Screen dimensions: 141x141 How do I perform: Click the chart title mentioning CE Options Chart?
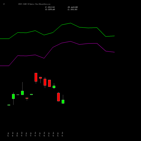point(34,4)
